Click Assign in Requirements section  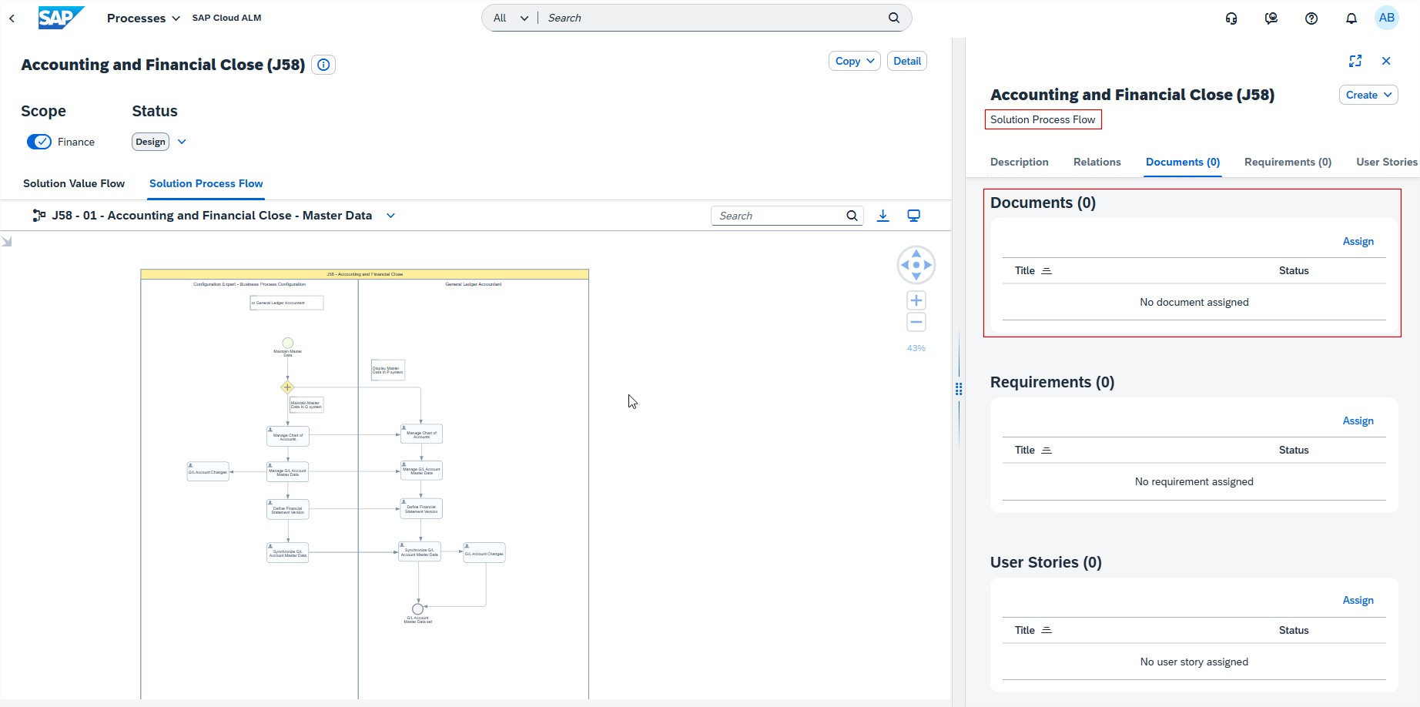1358,421
